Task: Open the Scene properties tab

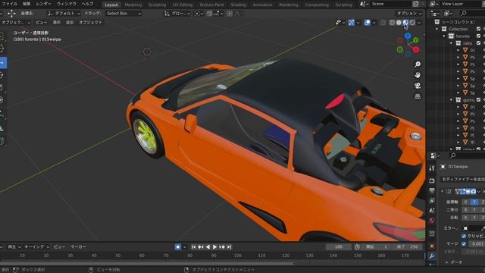Action: 432,211
